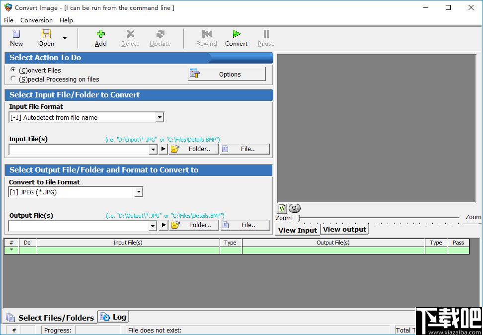Click the '#' status bar cell
Viewport: 483px width, 335px height.
click(x=13, y=331)
